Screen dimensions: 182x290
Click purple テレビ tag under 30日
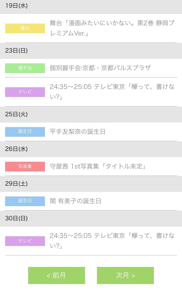click(x=25, y=241)
